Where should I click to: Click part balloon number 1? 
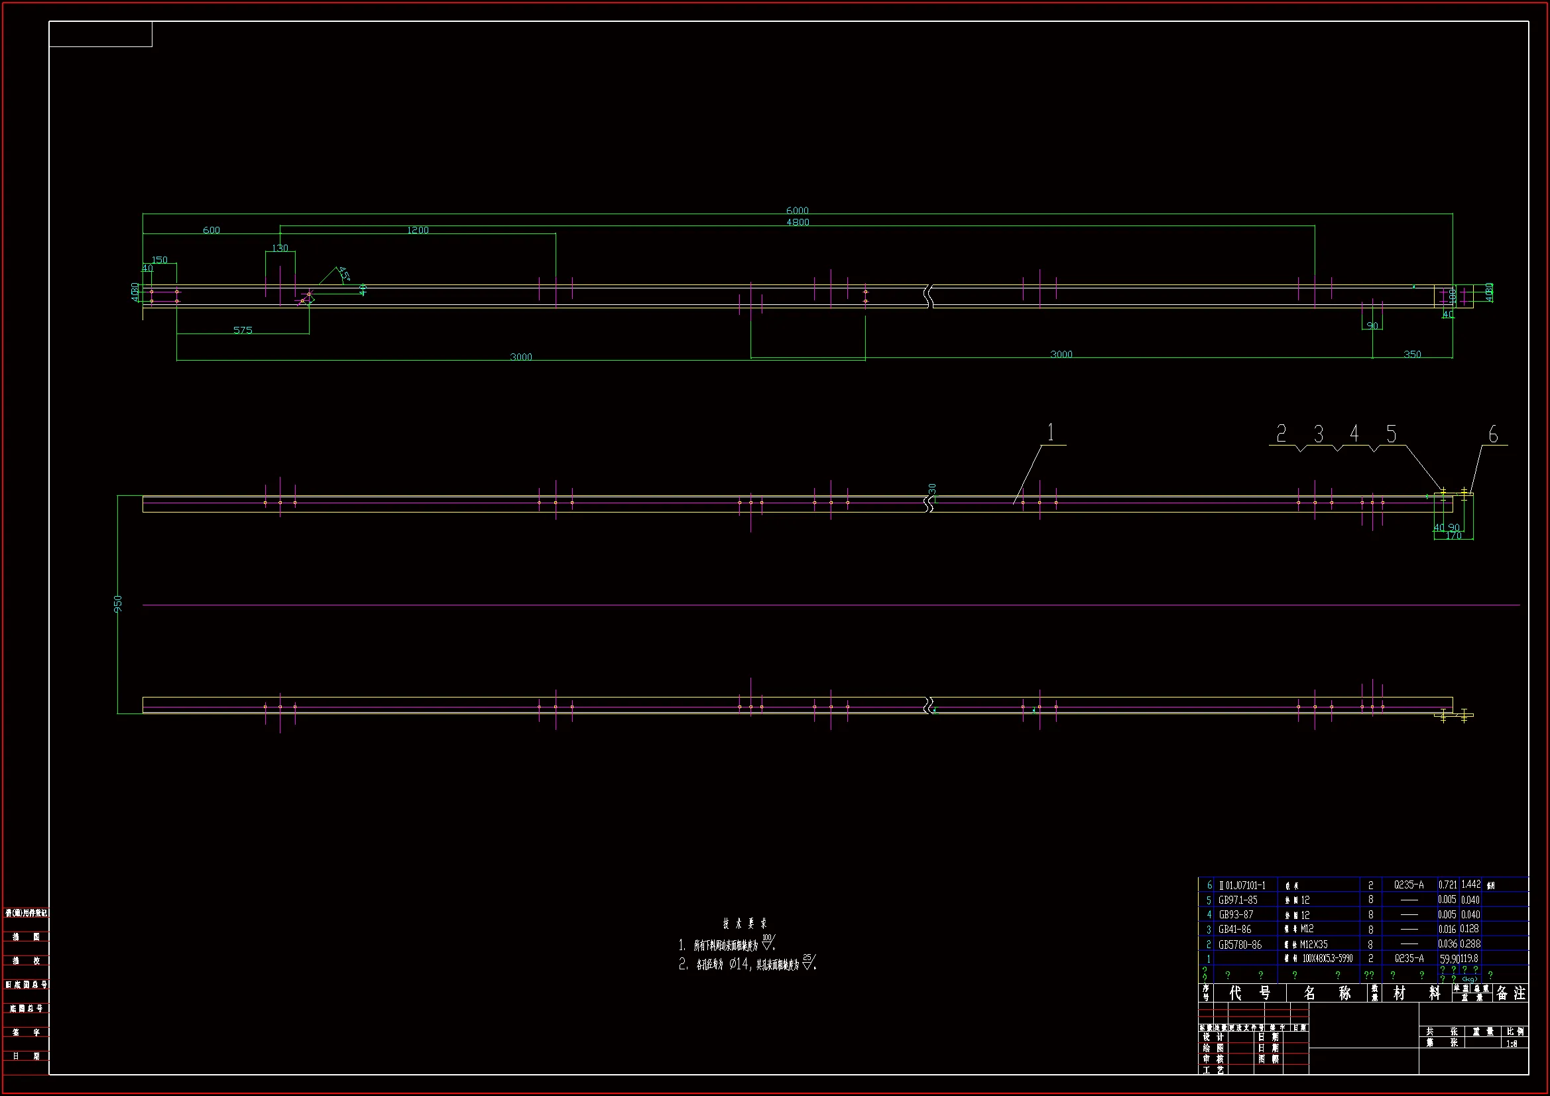[x=1049, y=433]
